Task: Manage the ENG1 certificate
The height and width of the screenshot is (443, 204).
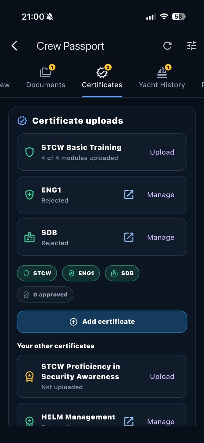Action: coord(161,195)
